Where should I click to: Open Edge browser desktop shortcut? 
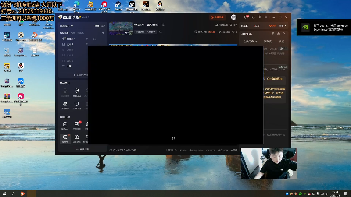(x=76, y=6)
